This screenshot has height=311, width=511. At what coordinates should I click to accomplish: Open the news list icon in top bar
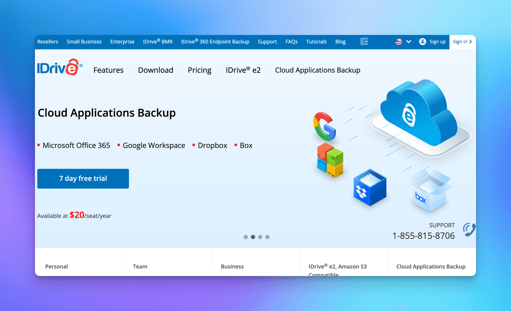coord(364,42)
